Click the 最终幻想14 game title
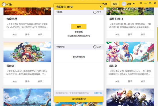 116,19
